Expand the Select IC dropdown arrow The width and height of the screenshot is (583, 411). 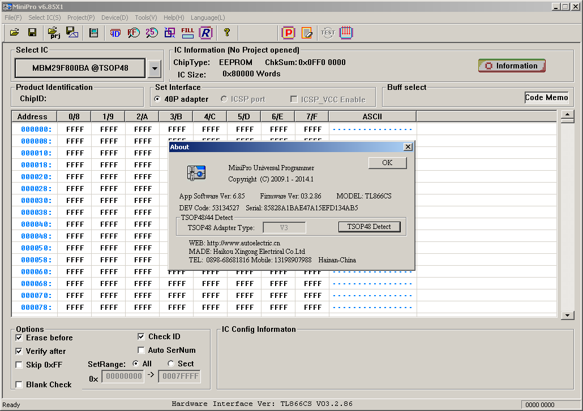click(x=154, y=69)
